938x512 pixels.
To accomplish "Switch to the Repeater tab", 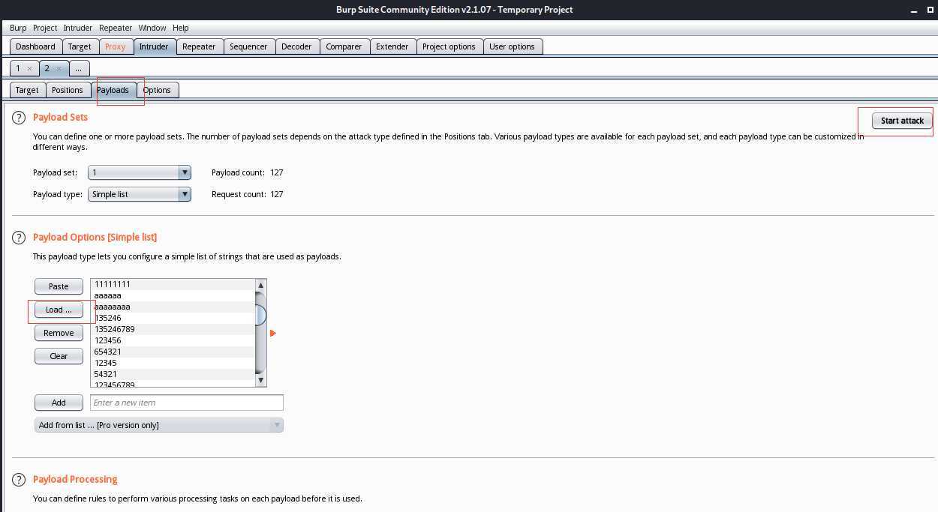I will pos(199,46).
